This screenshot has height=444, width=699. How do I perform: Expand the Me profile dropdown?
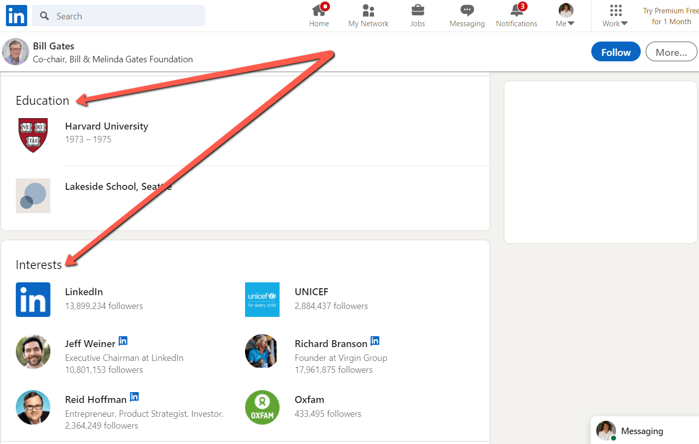click(565, 15)
